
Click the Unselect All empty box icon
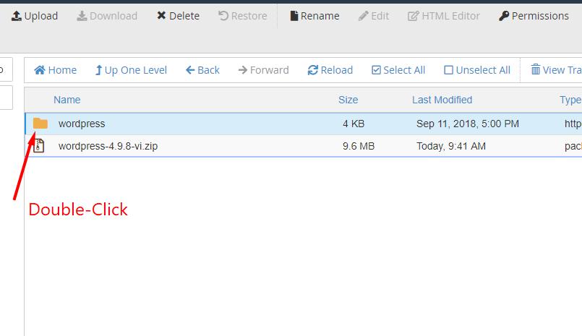coord(448,70)
